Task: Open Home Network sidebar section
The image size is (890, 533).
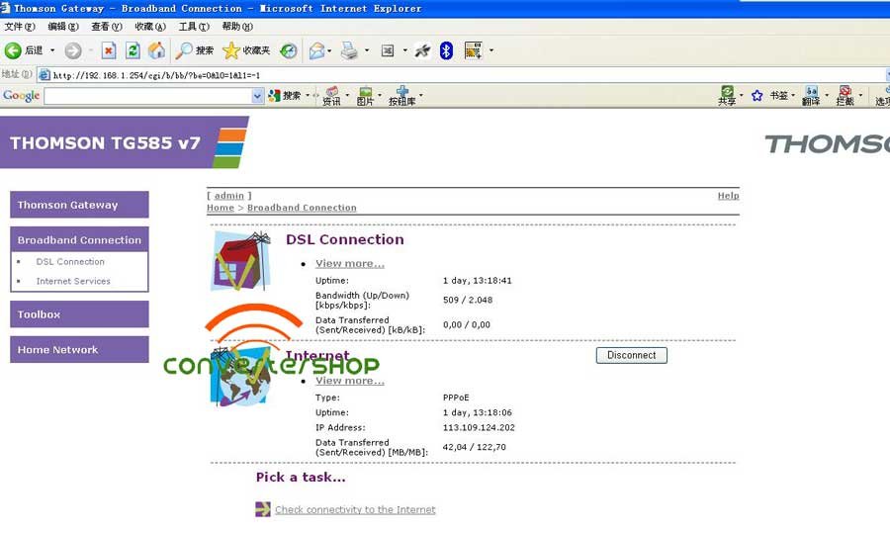Action: tap(79, 350)
